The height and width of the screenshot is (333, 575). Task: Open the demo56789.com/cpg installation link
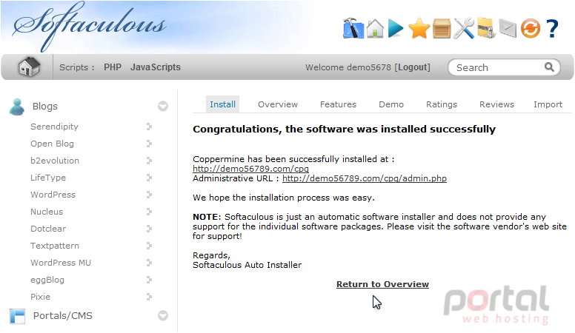(251, 169)
